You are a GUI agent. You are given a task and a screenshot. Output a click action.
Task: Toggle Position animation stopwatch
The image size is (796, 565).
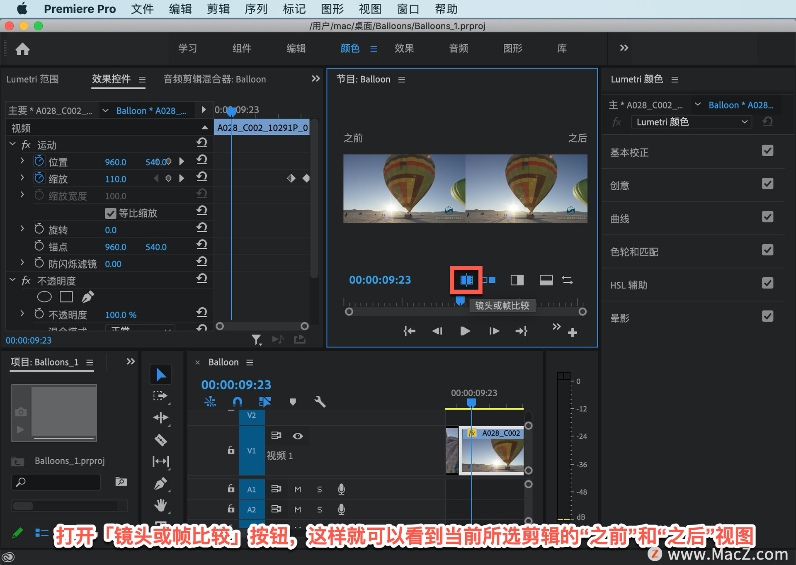tap(39, 161)
